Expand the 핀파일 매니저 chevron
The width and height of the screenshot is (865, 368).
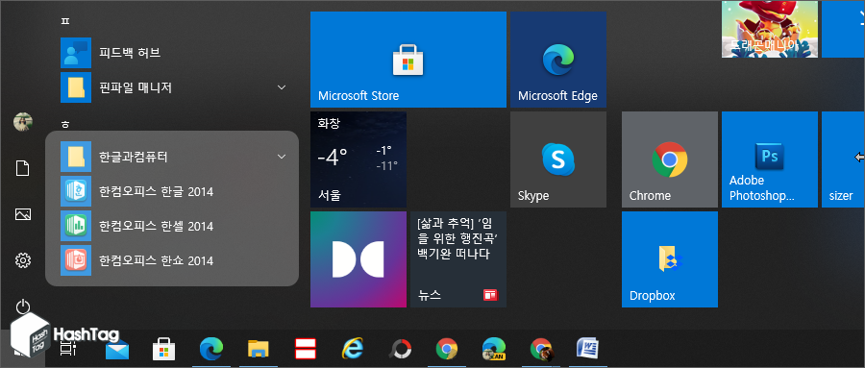pyautogui.click(x=282, y=87)
